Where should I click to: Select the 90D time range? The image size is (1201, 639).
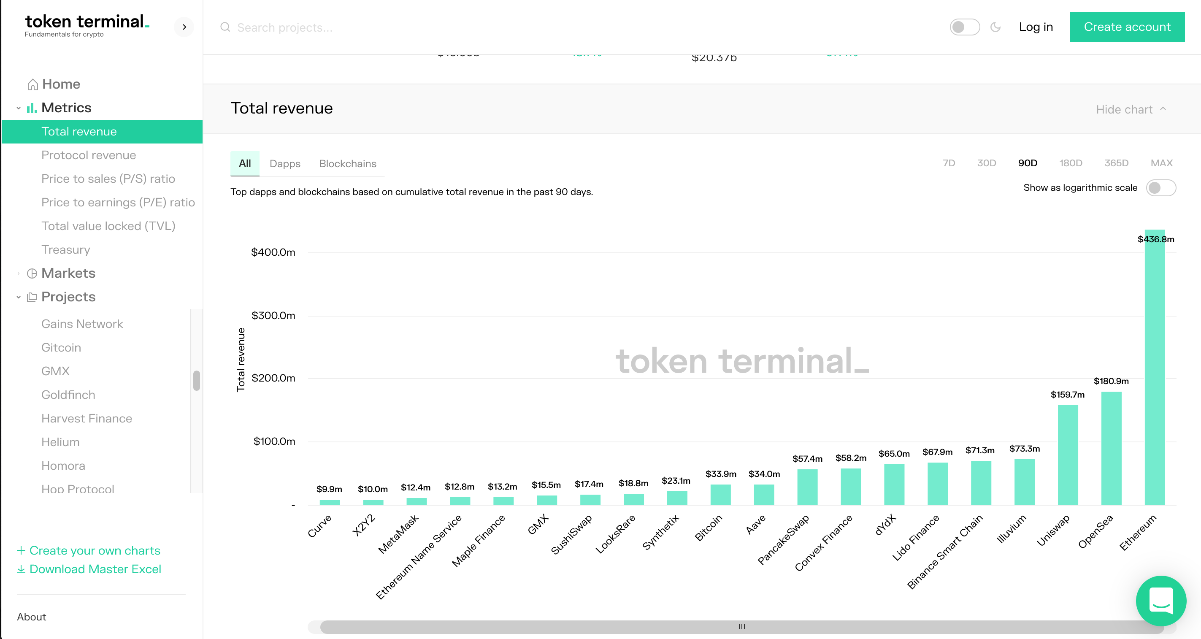(1028, 163)
